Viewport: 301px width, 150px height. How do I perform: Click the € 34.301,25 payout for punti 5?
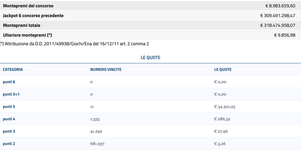(224, 107)
